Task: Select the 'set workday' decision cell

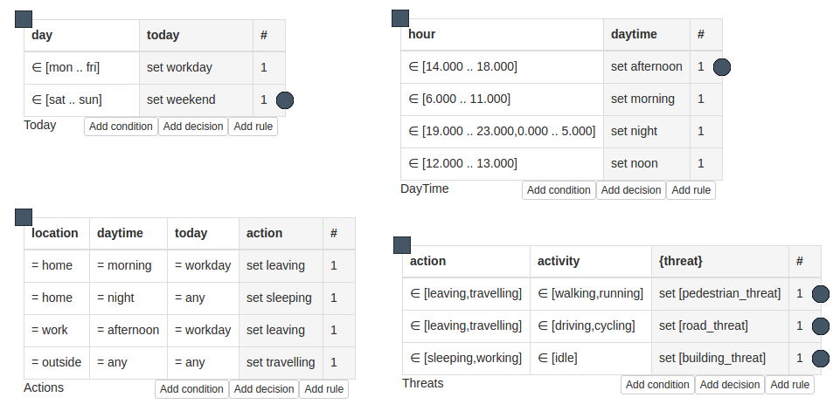Action: [x=196, y=67]
